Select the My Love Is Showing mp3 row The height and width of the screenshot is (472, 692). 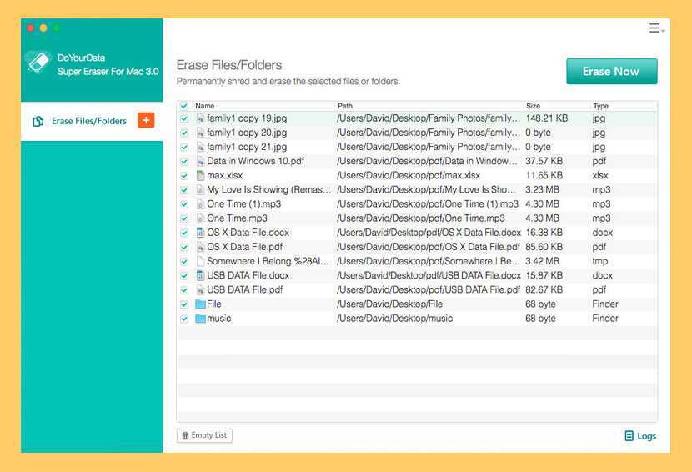point(268,190)
